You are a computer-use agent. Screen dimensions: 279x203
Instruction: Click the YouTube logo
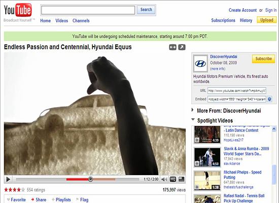point(18,10)
